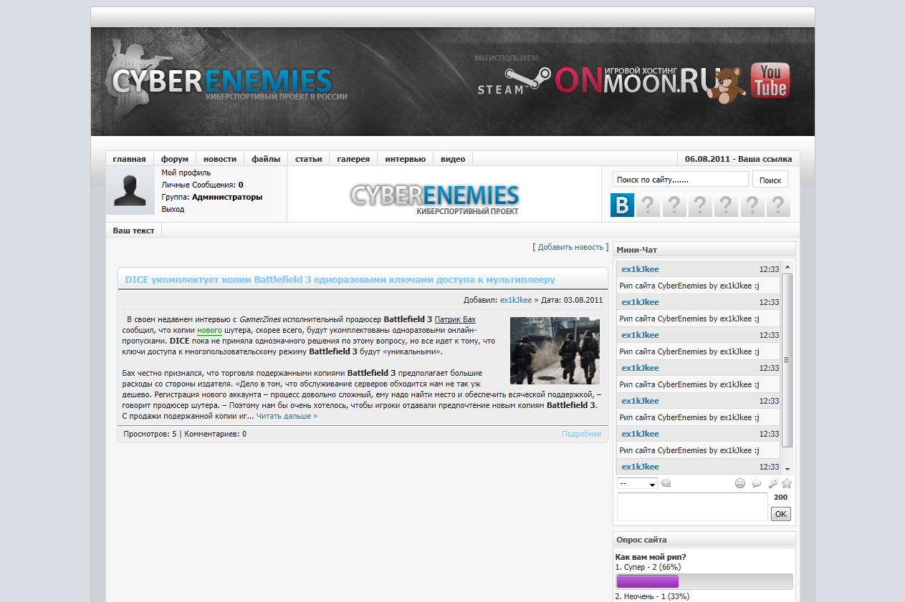Open the статьи menu item
The image size is (905, 602).
[x=309, y=159]
